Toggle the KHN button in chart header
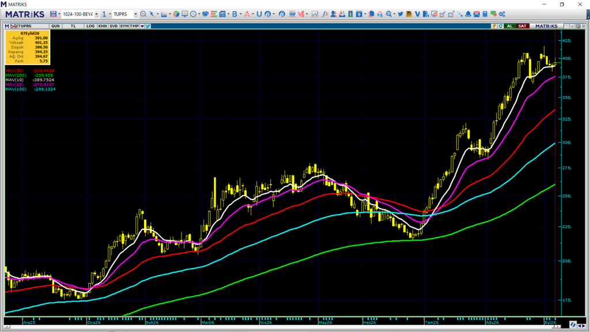 click(103, 26)
